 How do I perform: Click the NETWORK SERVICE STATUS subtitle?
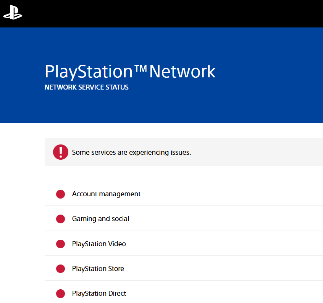[87, 87]
